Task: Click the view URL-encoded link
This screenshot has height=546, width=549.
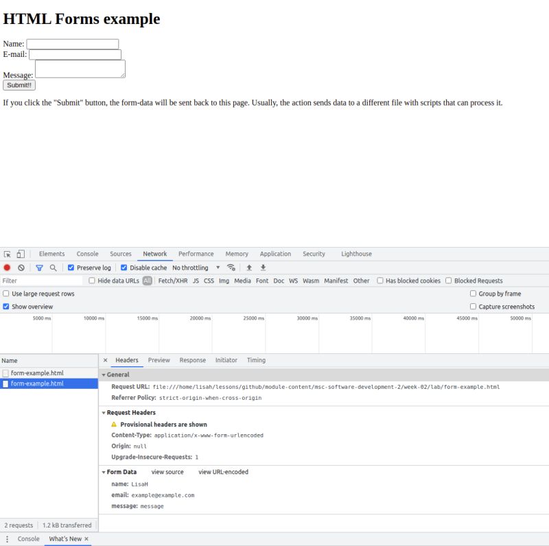Action: tap(223, 471)
